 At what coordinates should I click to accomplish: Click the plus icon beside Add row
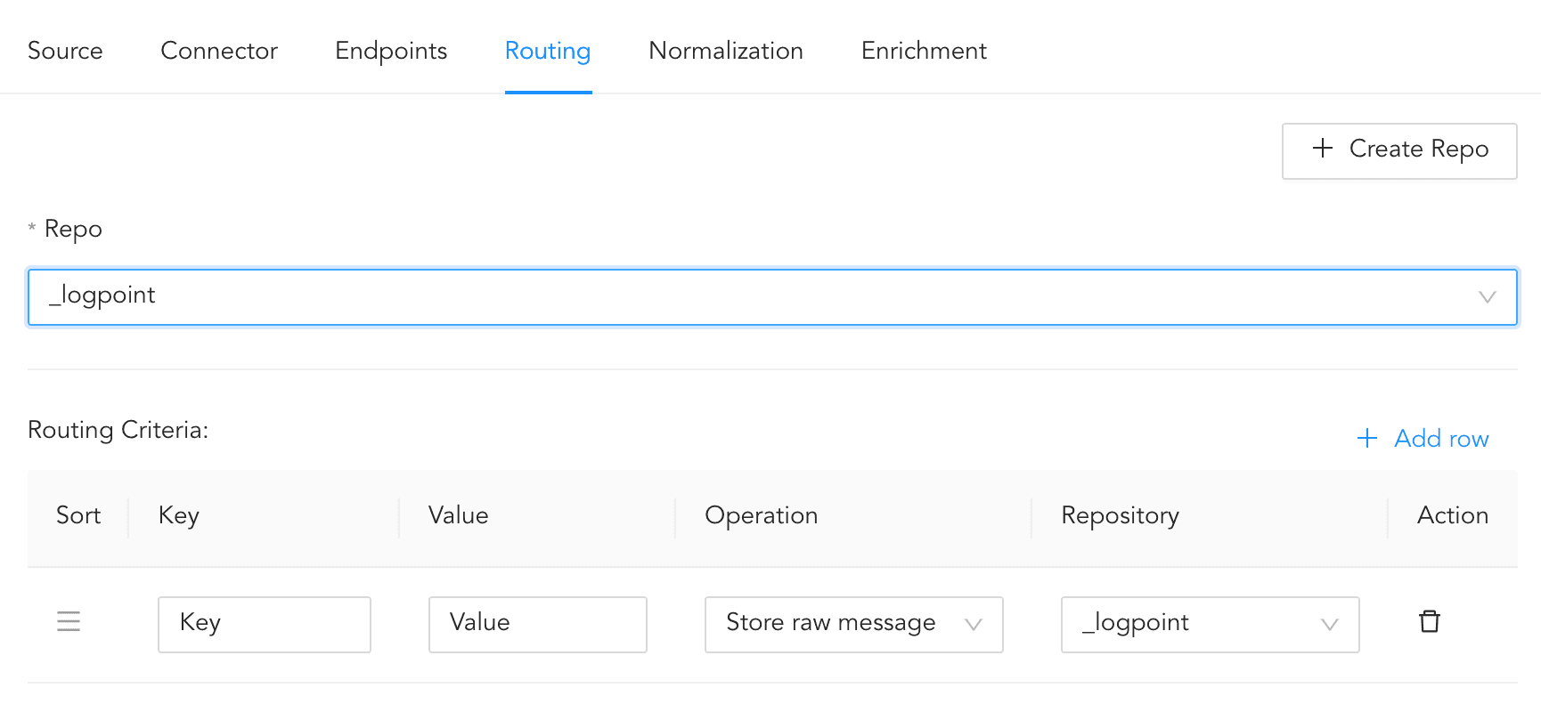pos(1366,439)
